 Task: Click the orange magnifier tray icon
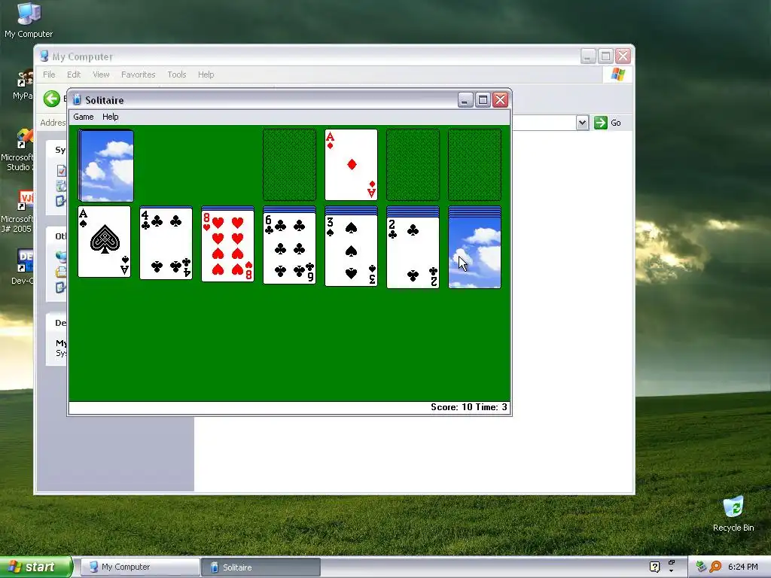715,567
